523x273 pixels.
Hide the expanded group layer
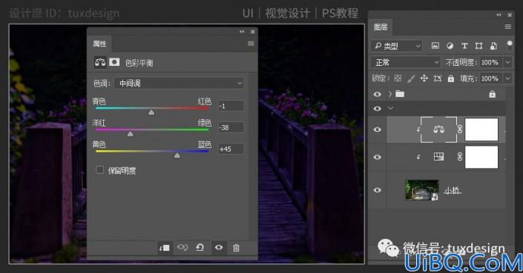click(x=378, y=109)
